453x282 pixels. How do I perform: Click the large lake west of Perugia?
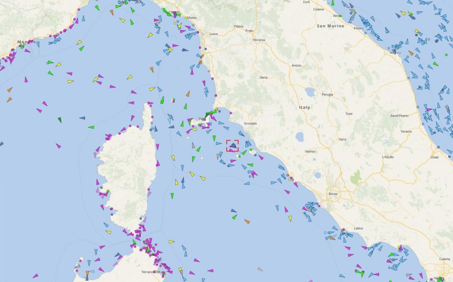[310, 93]
